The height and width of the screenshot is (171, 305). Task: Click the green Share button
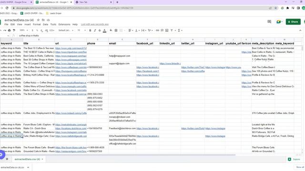pos(293,22)
